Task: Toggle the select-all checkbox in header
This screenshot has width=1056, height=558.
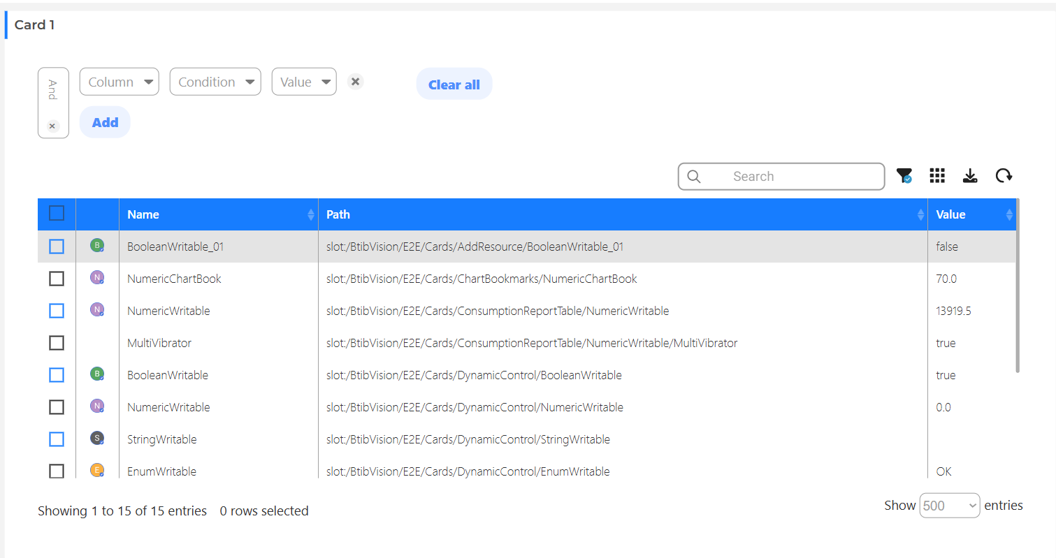Action: tap(57, 213)
